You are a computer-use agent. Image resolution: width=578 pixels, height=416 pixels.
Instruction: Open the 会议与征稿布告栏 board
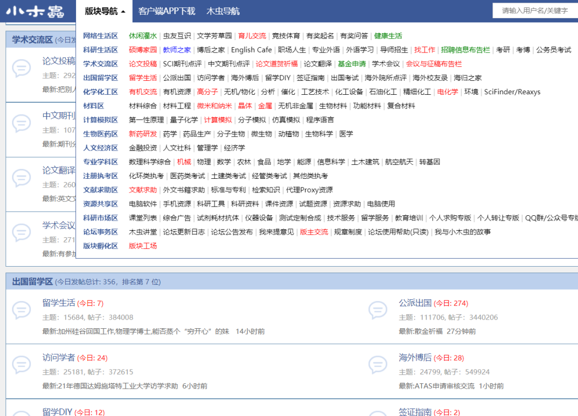point(434,64)
